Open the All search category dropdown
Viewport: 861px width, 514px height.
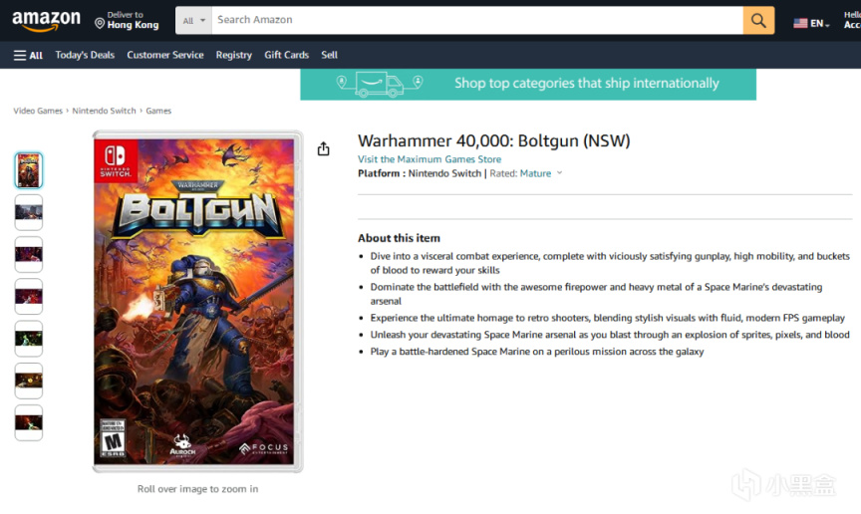click(194, 20)
